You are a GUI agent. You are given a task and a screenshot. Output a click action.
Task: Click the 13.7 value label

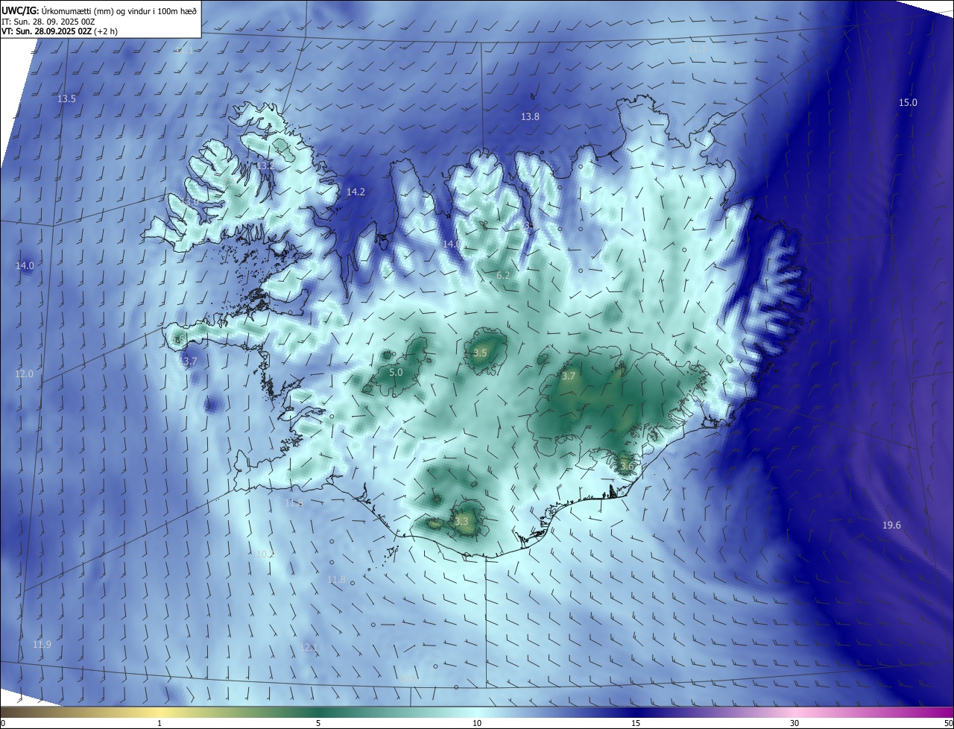click(189, 362)
